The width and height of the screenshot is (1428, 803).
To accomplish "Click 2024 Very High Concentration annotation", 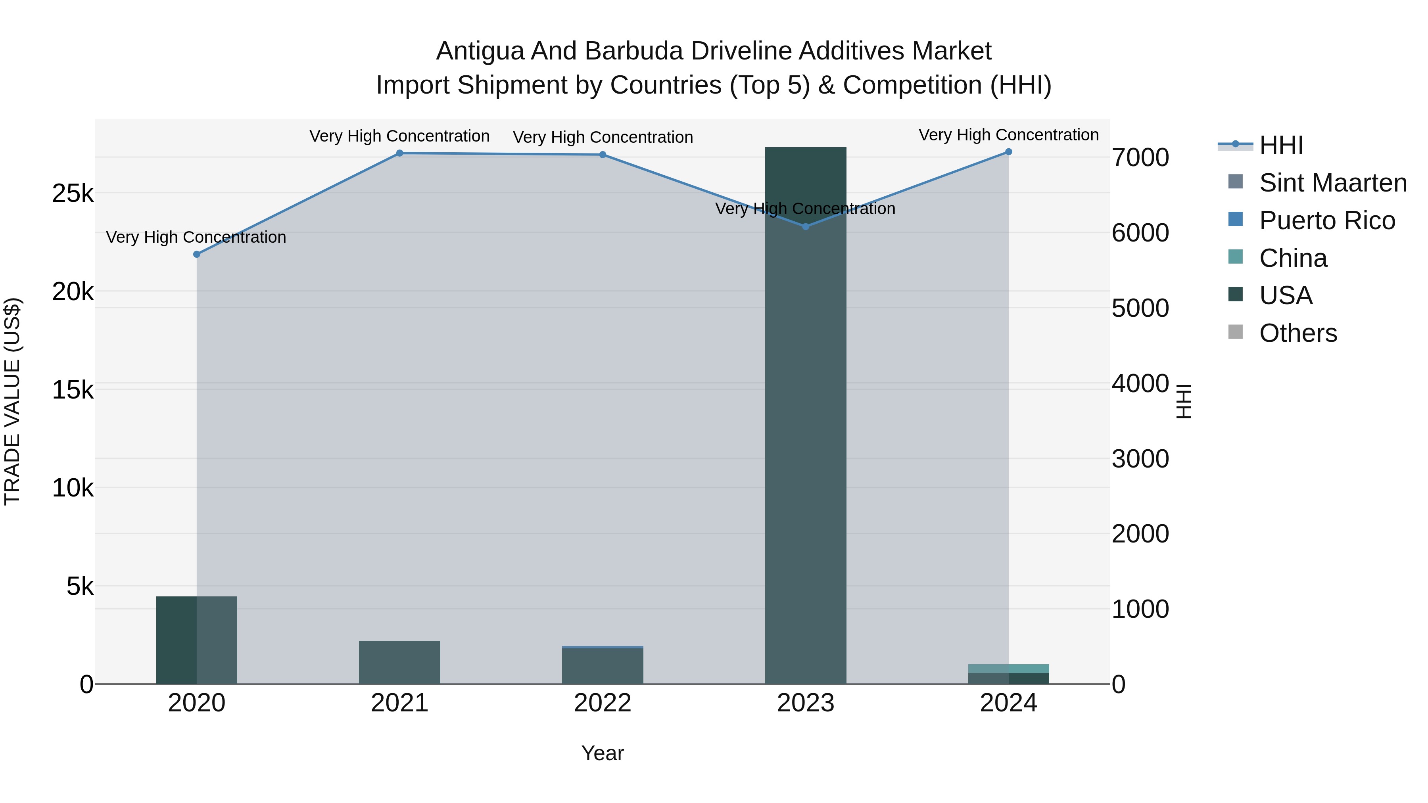I will pos(1009,135).
